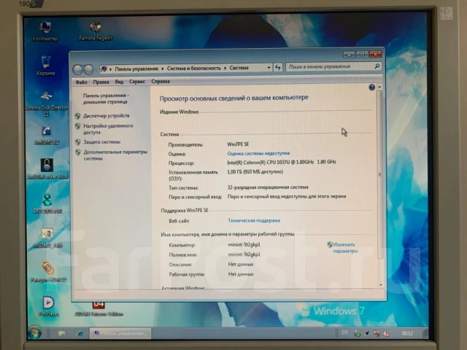Open the address bar history dropdown arrow
Viewport: 467px width, 350px height.
click(x=269, y=68)
